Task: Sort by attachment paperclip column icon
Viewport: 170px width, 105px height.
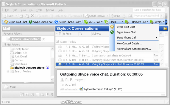Action: (x=64, y=34)
